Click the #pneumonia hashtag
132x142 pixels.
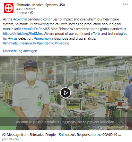point(44,38)
